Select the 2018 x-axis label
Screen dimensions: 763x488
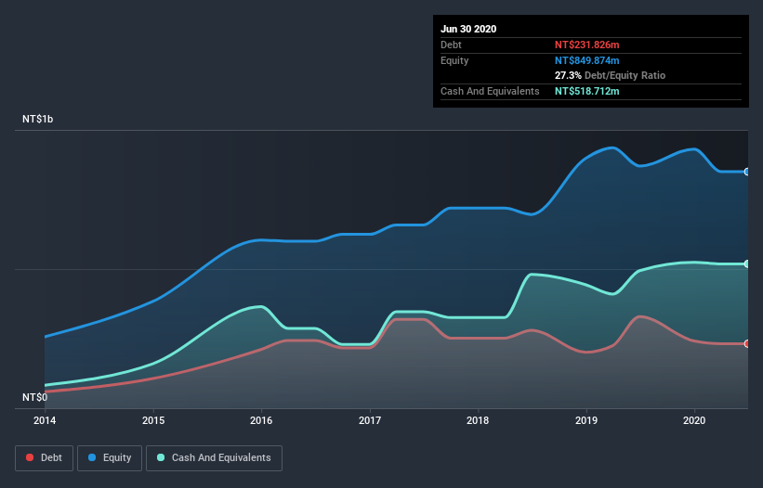[x=478, y=420]
